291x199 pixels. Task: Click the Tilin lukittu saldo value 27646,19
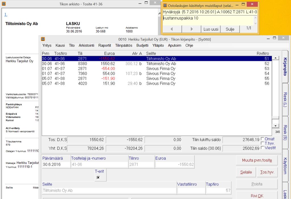point(241,140)
